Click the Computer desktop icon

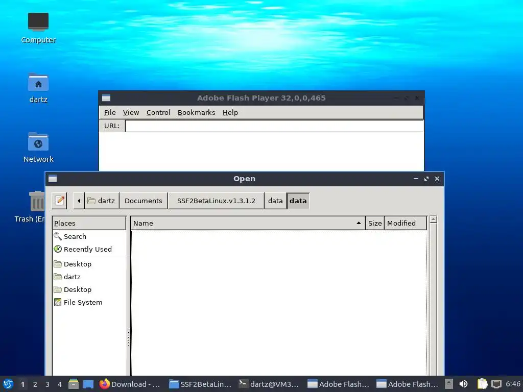(38, 28)
